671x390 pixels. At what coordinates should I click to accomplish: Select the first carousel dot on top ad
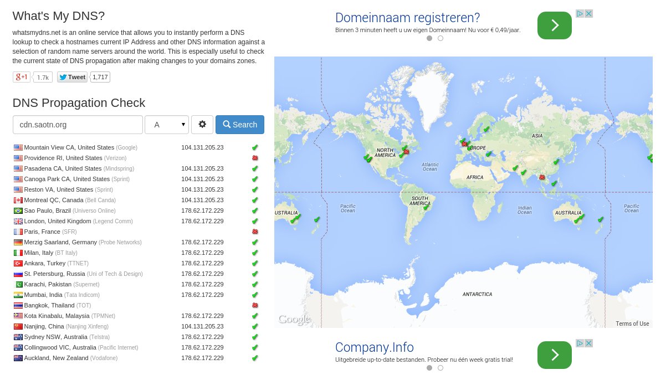[x=429, y=38]
